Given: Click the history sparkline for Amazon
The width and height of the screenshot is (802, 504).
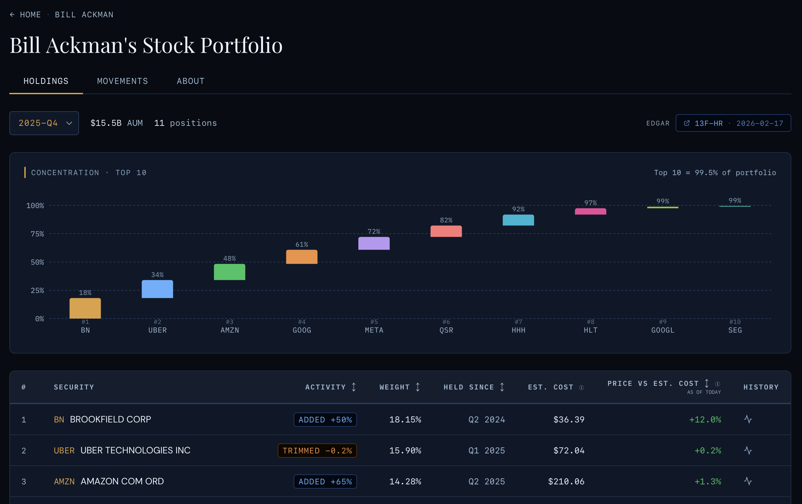Looking at the screenshot, I should tap(748, 481).
